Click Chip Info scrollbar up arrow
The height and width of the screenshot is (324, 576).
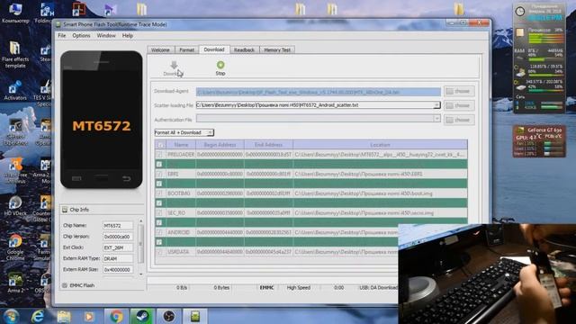(140, 221)
